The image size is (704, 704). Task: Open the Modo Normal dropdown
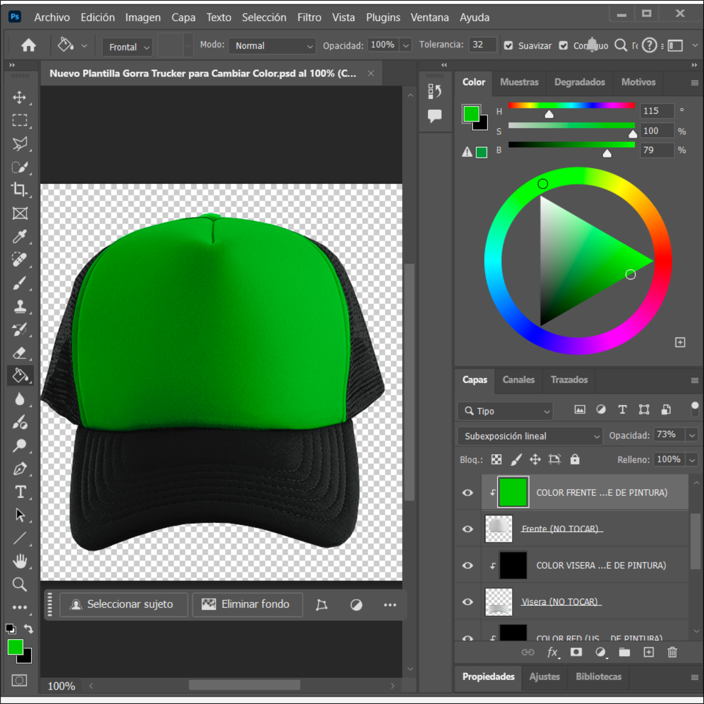(x=272, y=46)
